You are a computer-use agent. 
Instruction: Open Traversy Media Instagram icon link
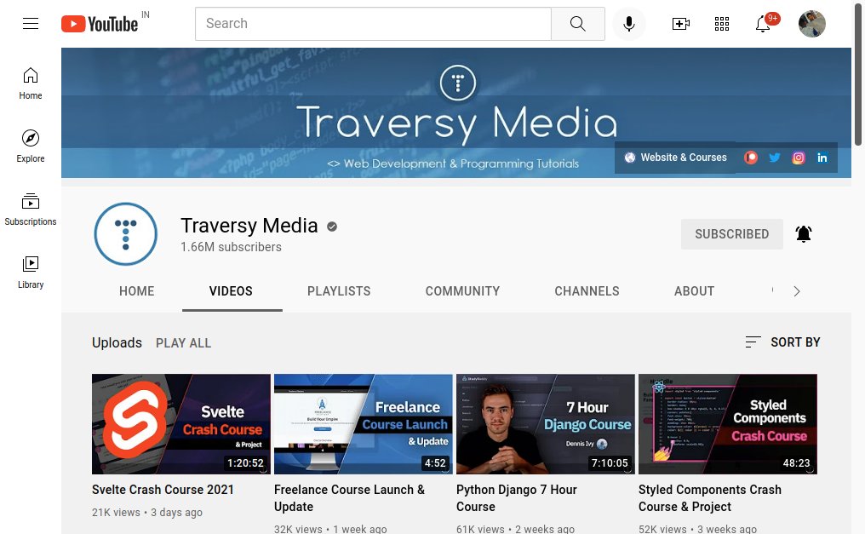click(799, 158)
